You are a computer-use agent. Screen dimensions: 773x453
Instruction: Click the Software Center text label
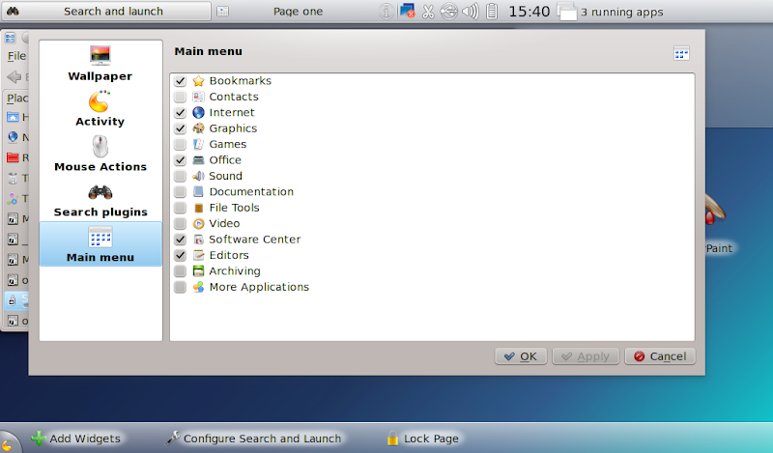coord(254,240)
